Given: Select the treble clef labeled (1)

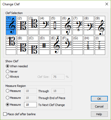Looking at the screenshot, I should pyautogui.click(x=11, y=25).
